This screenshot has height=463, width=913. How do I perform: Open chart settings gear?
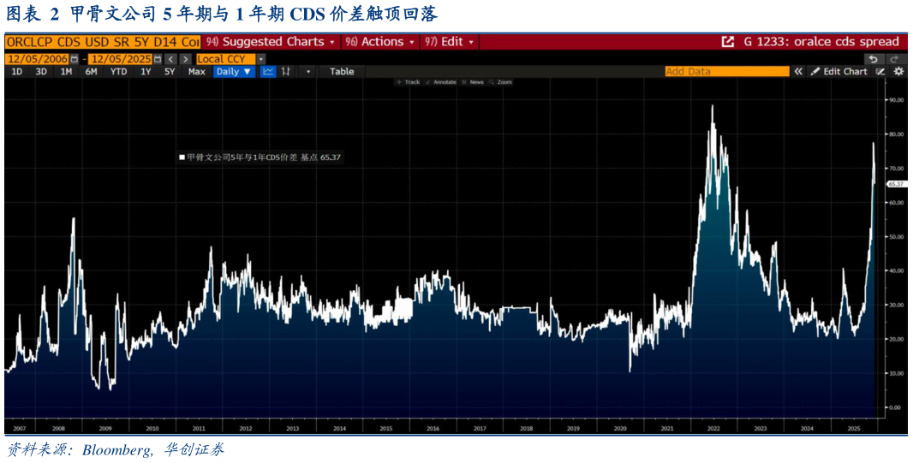pos(897,72)
